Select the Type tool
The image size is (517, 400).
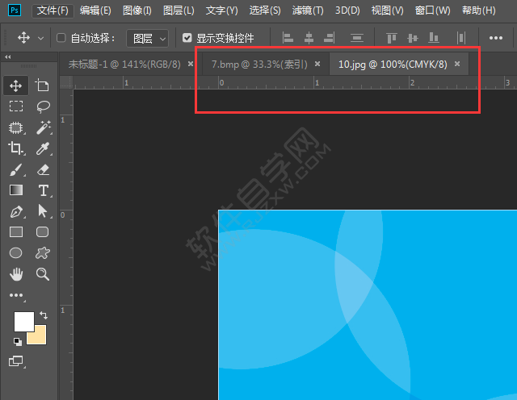43,190
